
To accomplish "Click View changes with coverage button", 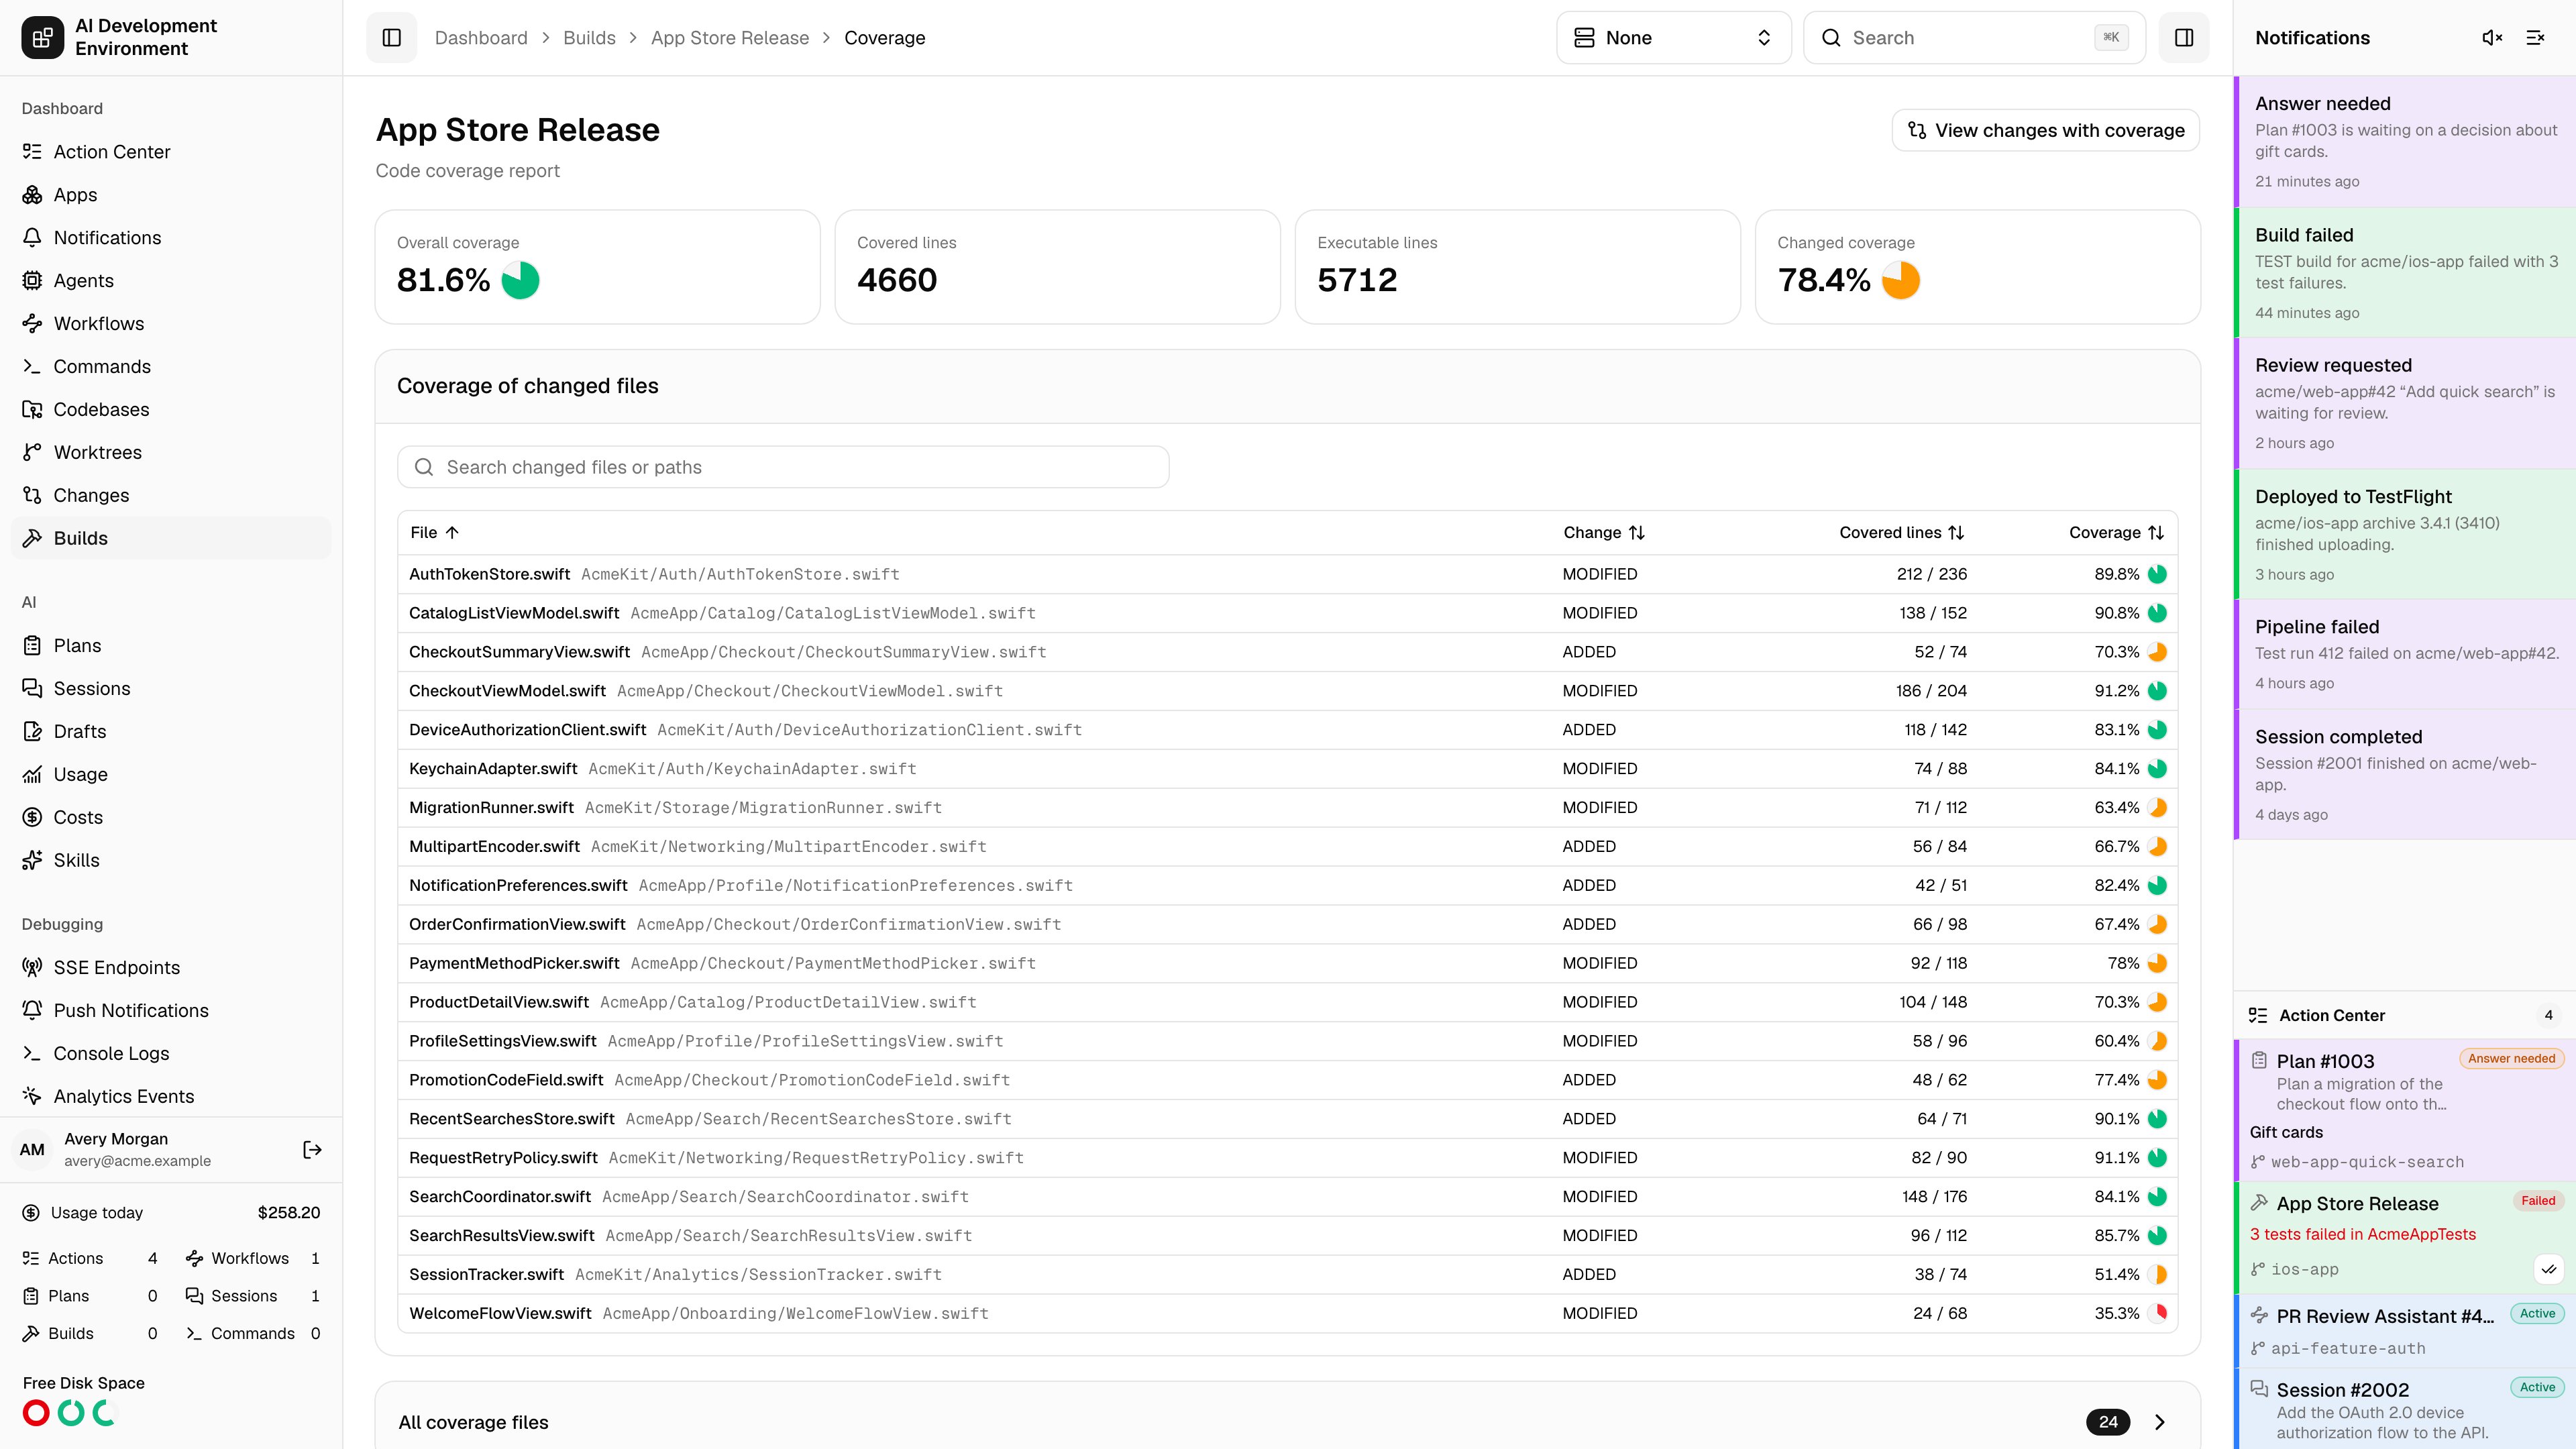I will click(x=2045, y=131).
